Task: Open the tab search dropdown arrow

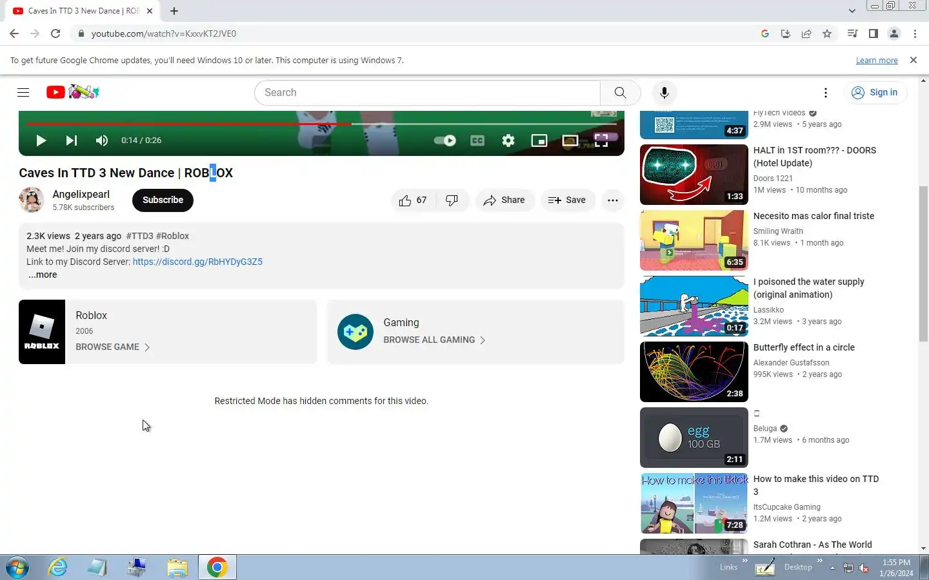Action: pyautogui.click(x=852, y=11)
